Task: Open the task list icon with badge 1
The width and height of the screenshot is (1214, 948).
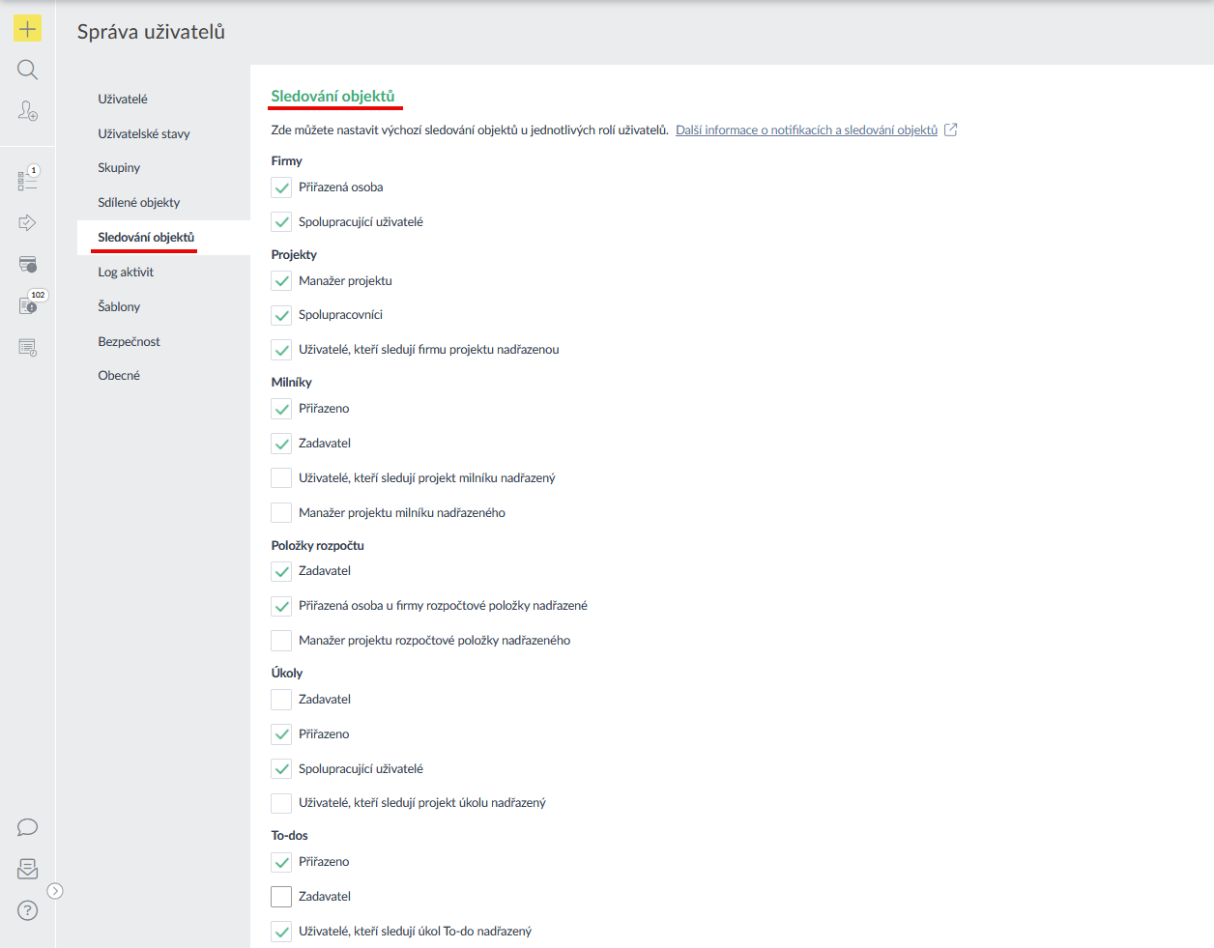Action: click(27, 181)
